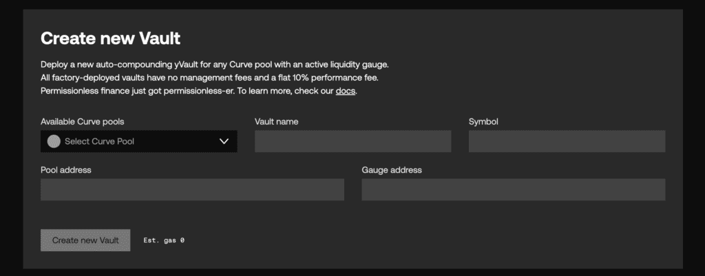
Task: Click the chevron arrow in Curve pool selector
Action: pyautogui.click(x=224, y=141)
